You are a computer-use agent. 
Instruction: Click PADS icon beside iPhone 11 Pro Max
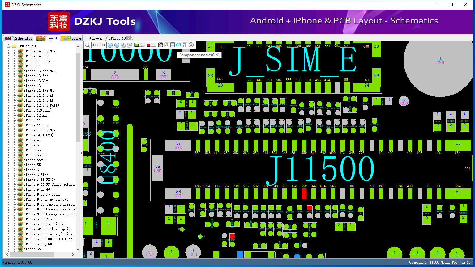20,130
